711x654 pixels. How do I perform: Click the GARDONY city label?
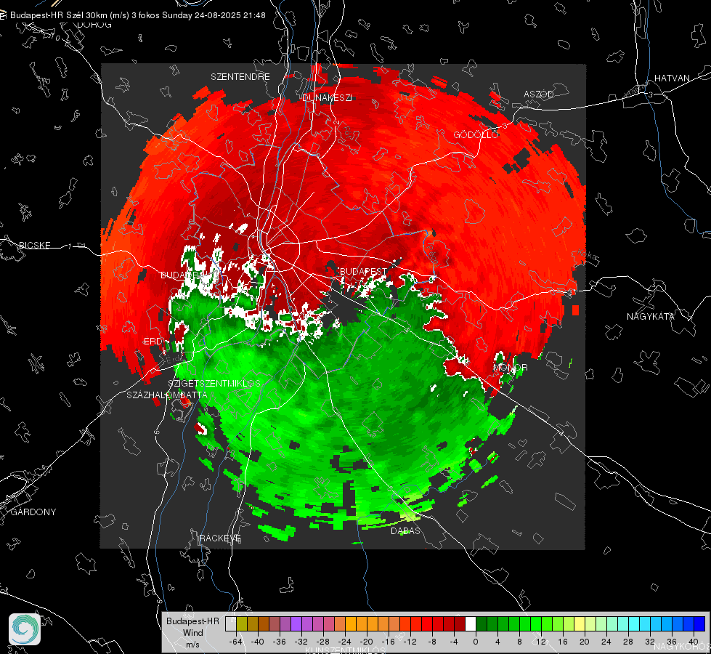click(33, 512)
